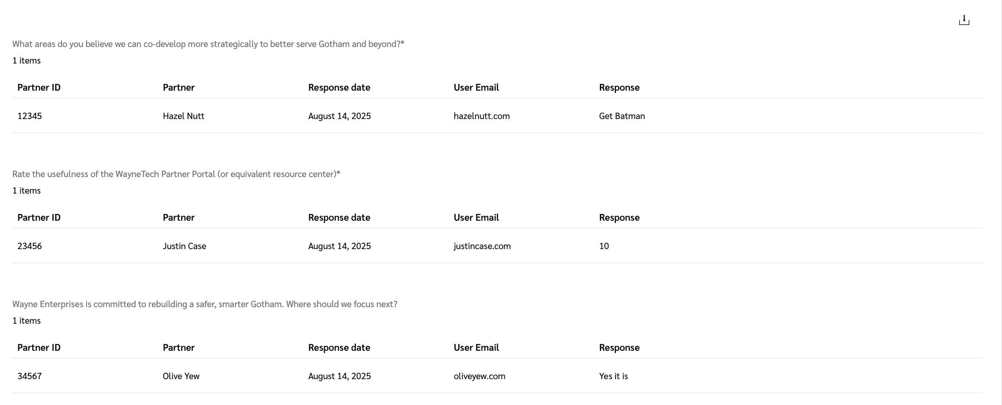
Task: Click the response value 10
Action: click(604, 246)
